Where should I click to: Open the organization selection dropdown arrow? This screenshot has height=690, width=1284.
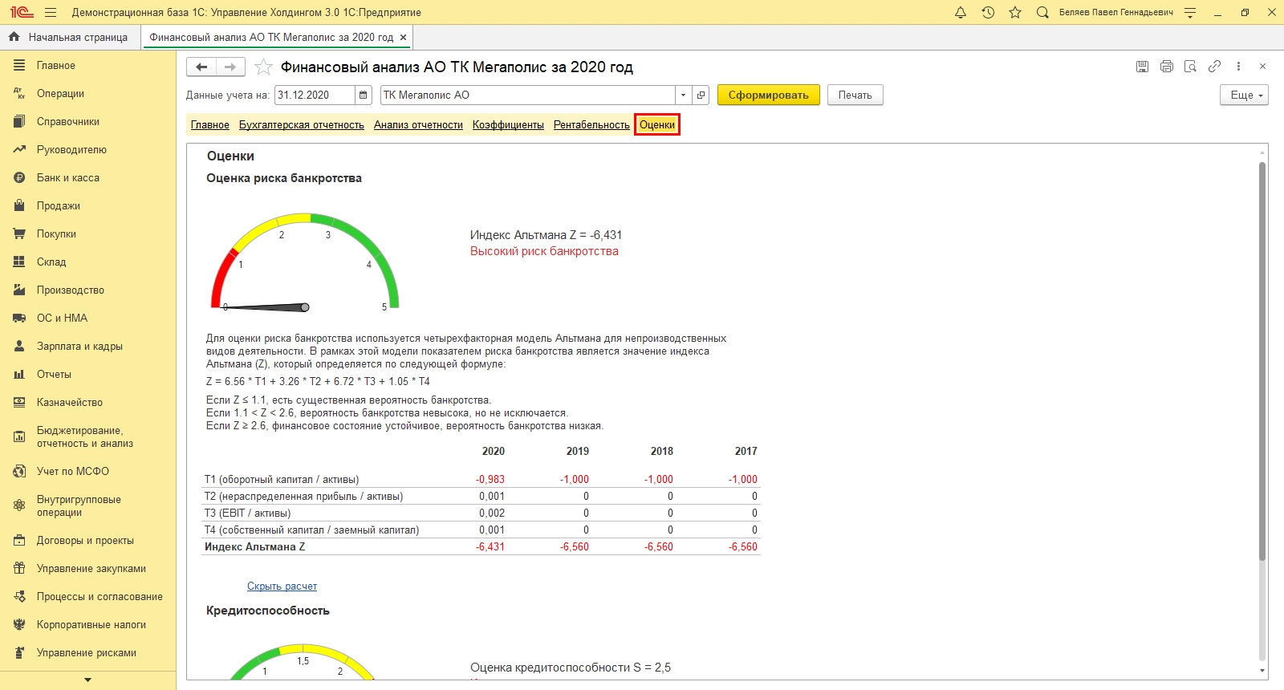[683, 95]
